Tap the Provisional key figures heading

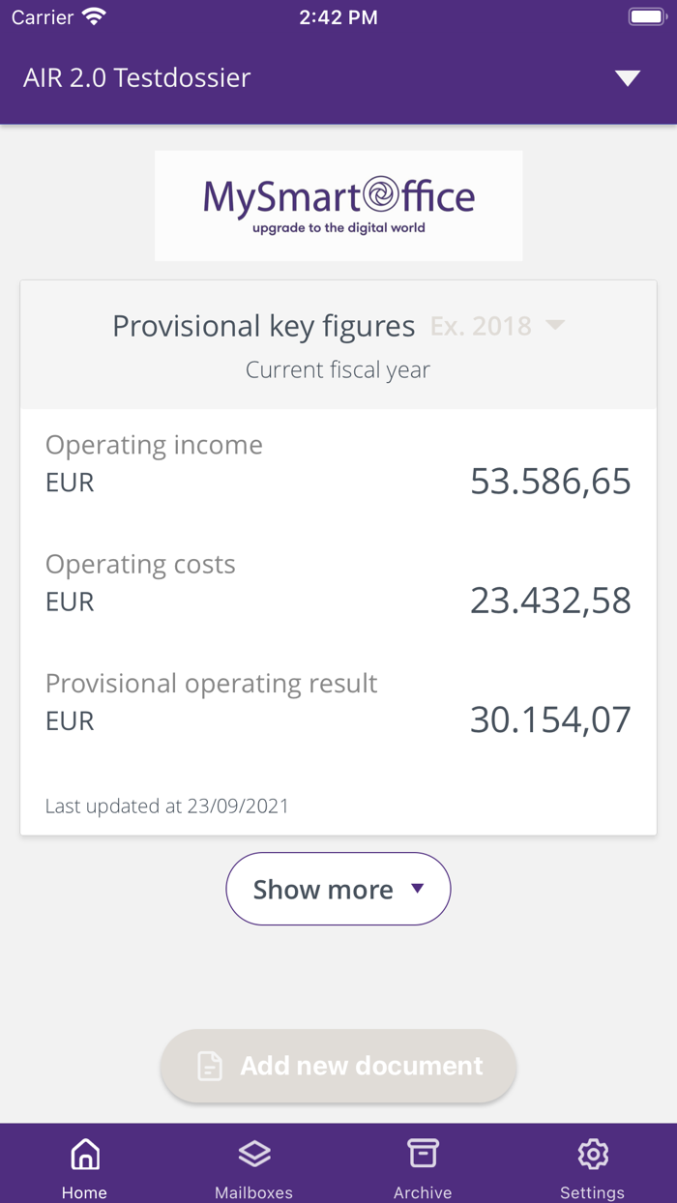pos(263,326)
